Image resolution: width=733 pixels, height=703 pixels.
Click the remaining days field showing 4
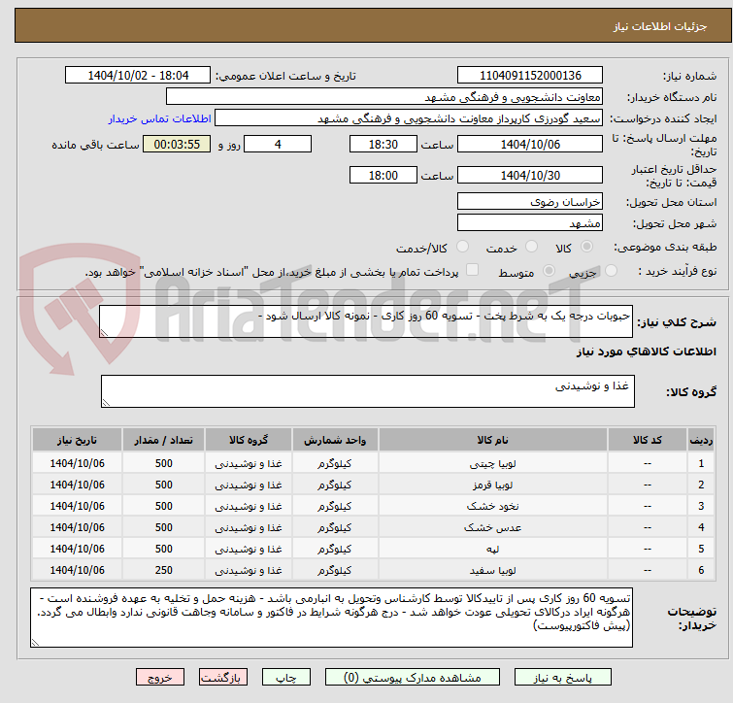pyautogui.click(x=278, y=144)
